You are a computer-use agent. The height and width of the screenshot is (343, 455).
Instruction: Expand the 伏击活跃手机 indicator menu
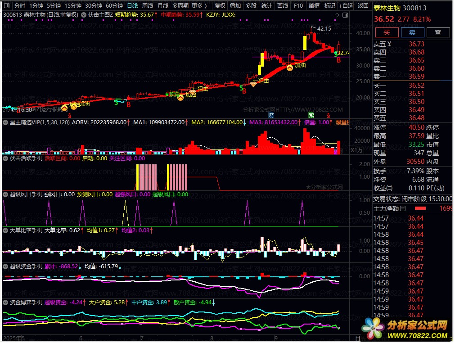(5, 158)
